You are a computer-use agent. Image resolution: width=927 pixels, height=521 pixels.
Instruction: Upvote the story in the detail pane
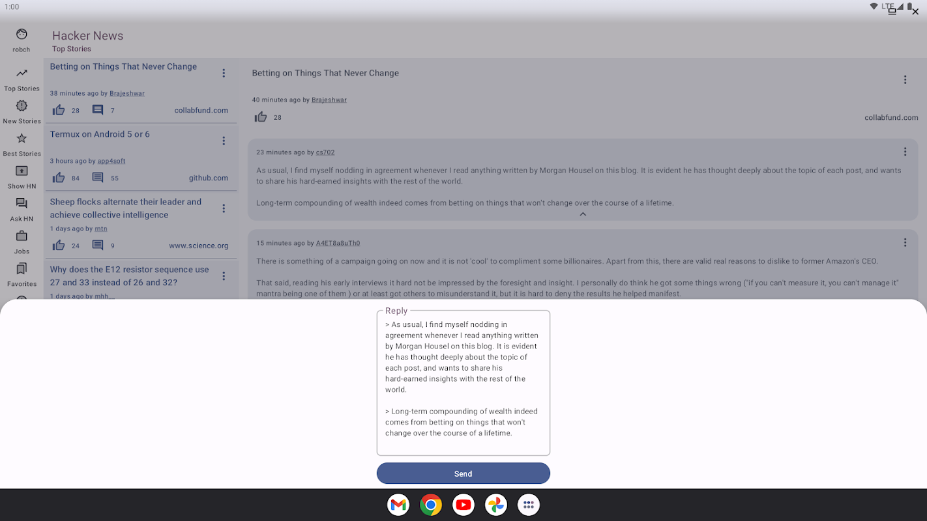(261, 117)
